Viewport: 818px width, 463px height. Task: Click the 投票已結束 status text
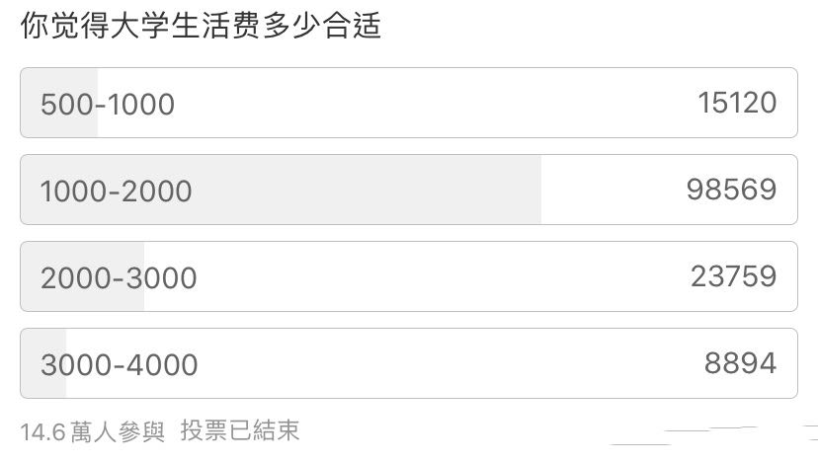(240, 431)
